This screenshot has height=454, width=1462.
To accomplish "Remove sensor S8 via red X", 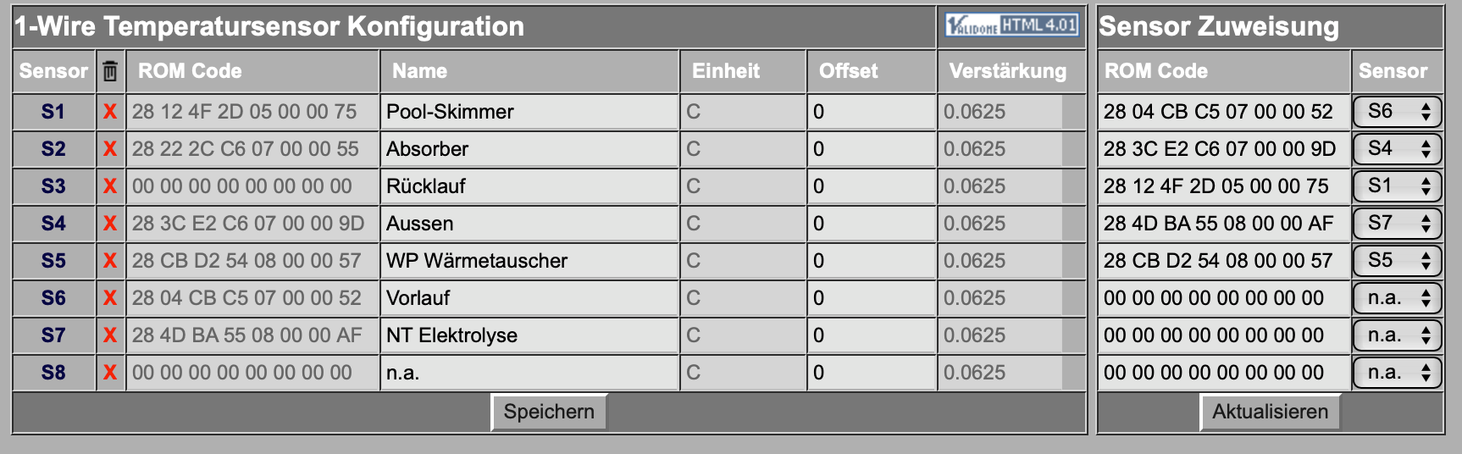I will pos(110,373).
